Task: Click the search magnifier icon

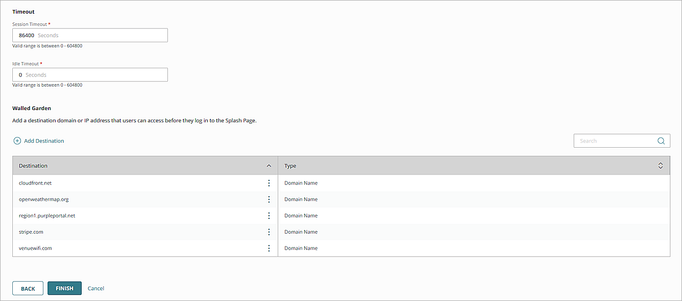Action: tap(661, 141)
